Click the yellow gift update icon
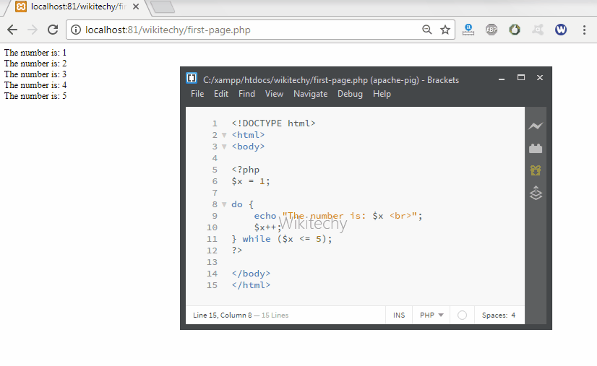The width and height of the screenshot is (597, 366). pyautogui.click(x=535, y=171)
